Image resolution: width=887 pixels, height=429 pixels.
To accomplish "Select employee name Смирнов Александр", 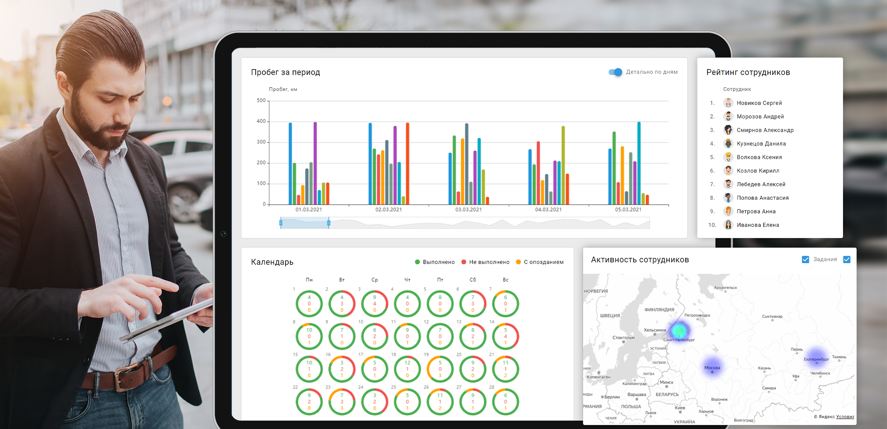I will [765, 130].
